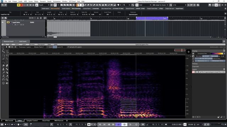
Task: Select the Object Selection arrow tool
Action: click(79, 5)
